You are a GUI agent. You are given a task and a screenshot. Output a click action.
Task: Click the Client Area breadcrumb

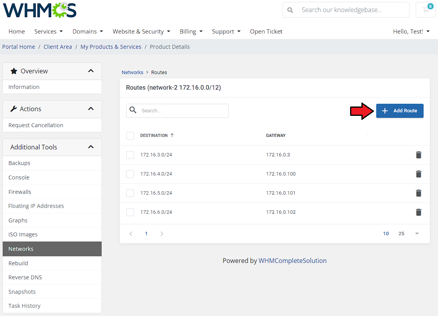(57, 47)
